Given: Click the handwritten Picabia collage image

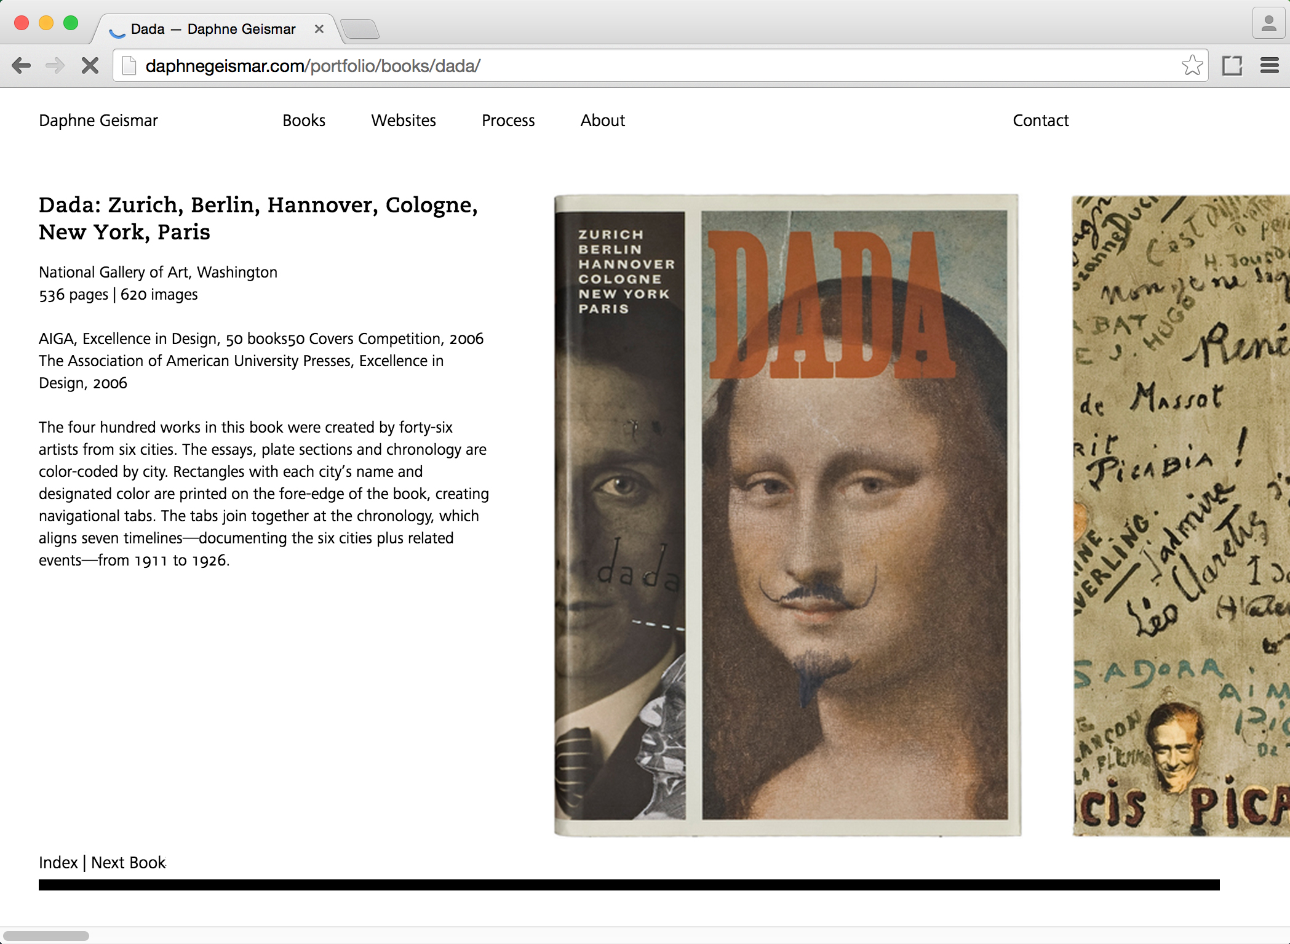Looking at the screenshot, I should (1181, 516).
